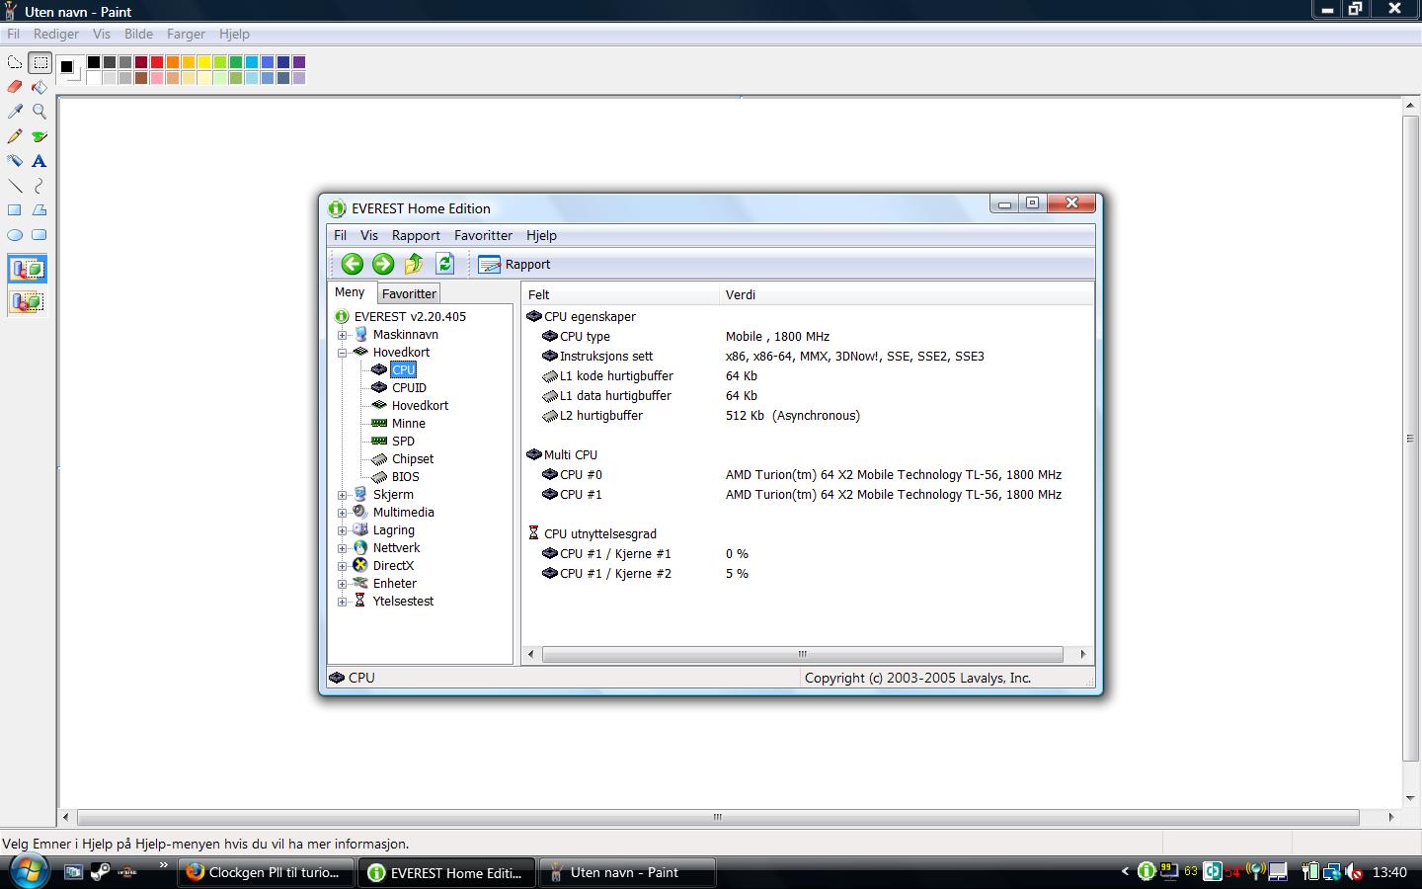The image size is (1422, 889).
Task: Select the Rounded rectangle tool
Action: pos(39,235)
